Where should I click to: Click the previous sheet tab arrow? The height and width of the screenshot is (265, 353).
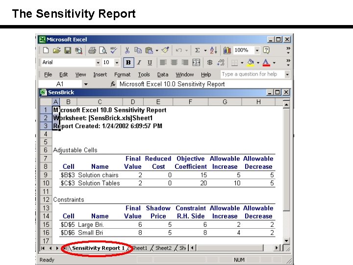(x=50, y=248)
